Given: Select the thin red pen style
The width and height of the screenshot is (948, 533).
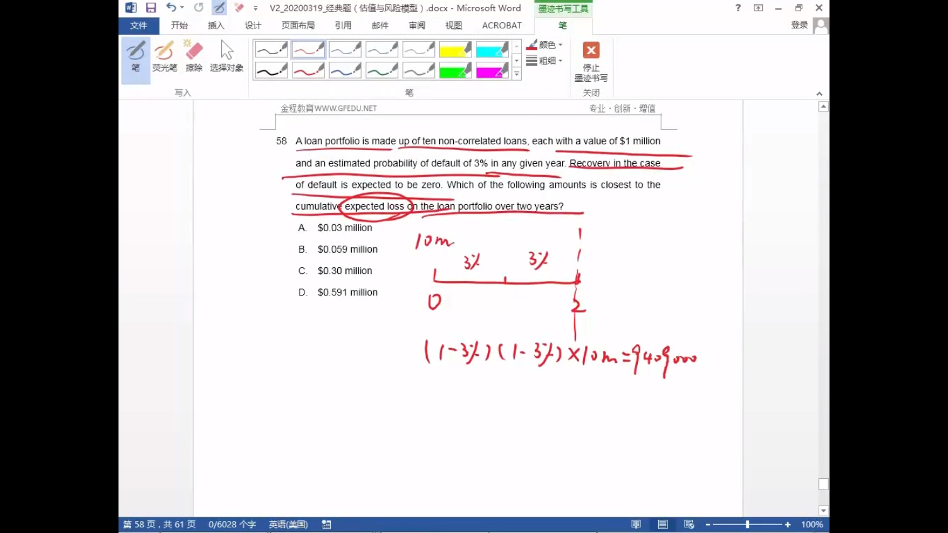Looking at the screenshot, I should pos(308,49).
